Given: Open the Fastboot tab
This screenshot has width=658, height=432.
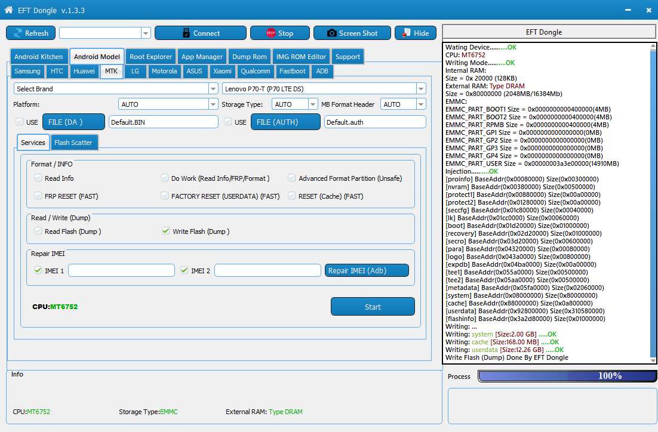Looking at the screenshot, I should 293,71.
